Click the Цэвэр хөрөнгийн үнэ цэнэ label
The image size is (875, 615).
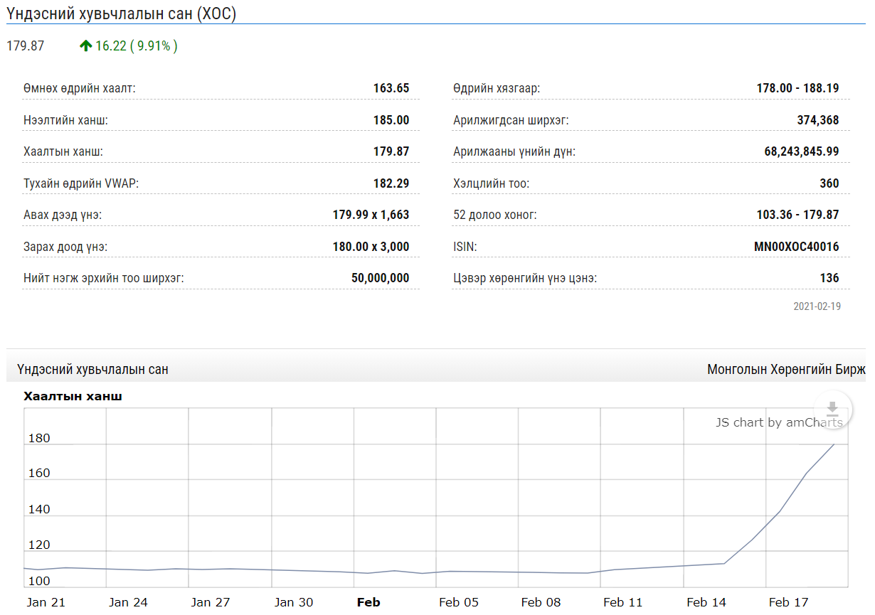tap(525, 278)
